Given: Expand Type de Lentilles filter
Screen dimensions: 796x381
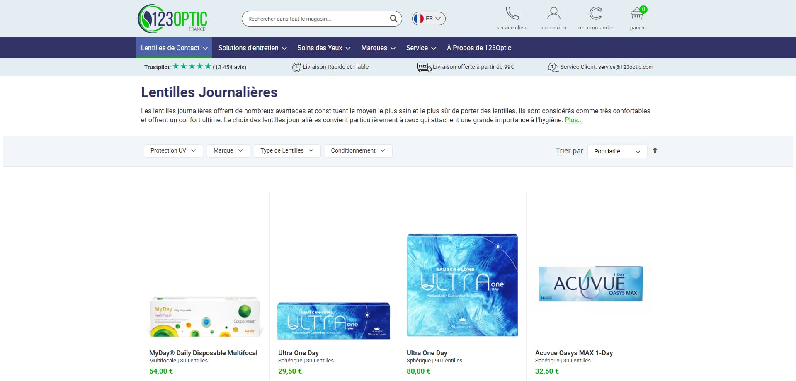Looking at the screenshot, I should 287,150.
